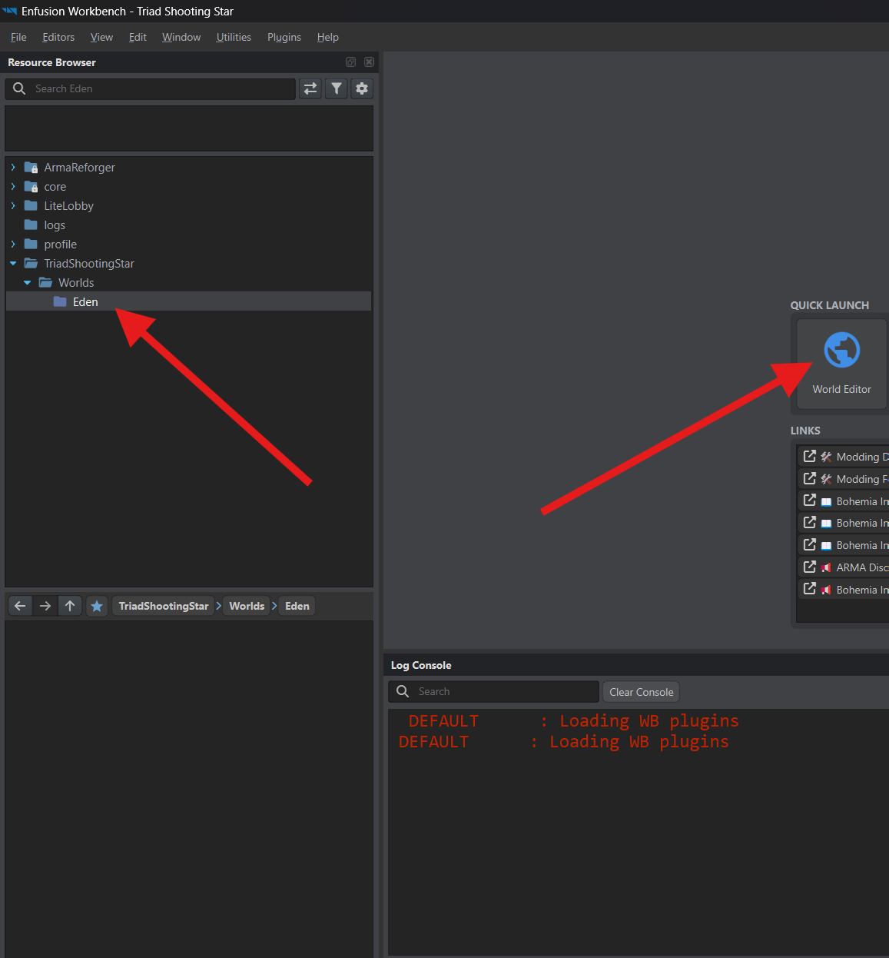Go back with the left arrow
Image resolution: width=889 pixels, height=958 pixels.
[x=20, y=606]
